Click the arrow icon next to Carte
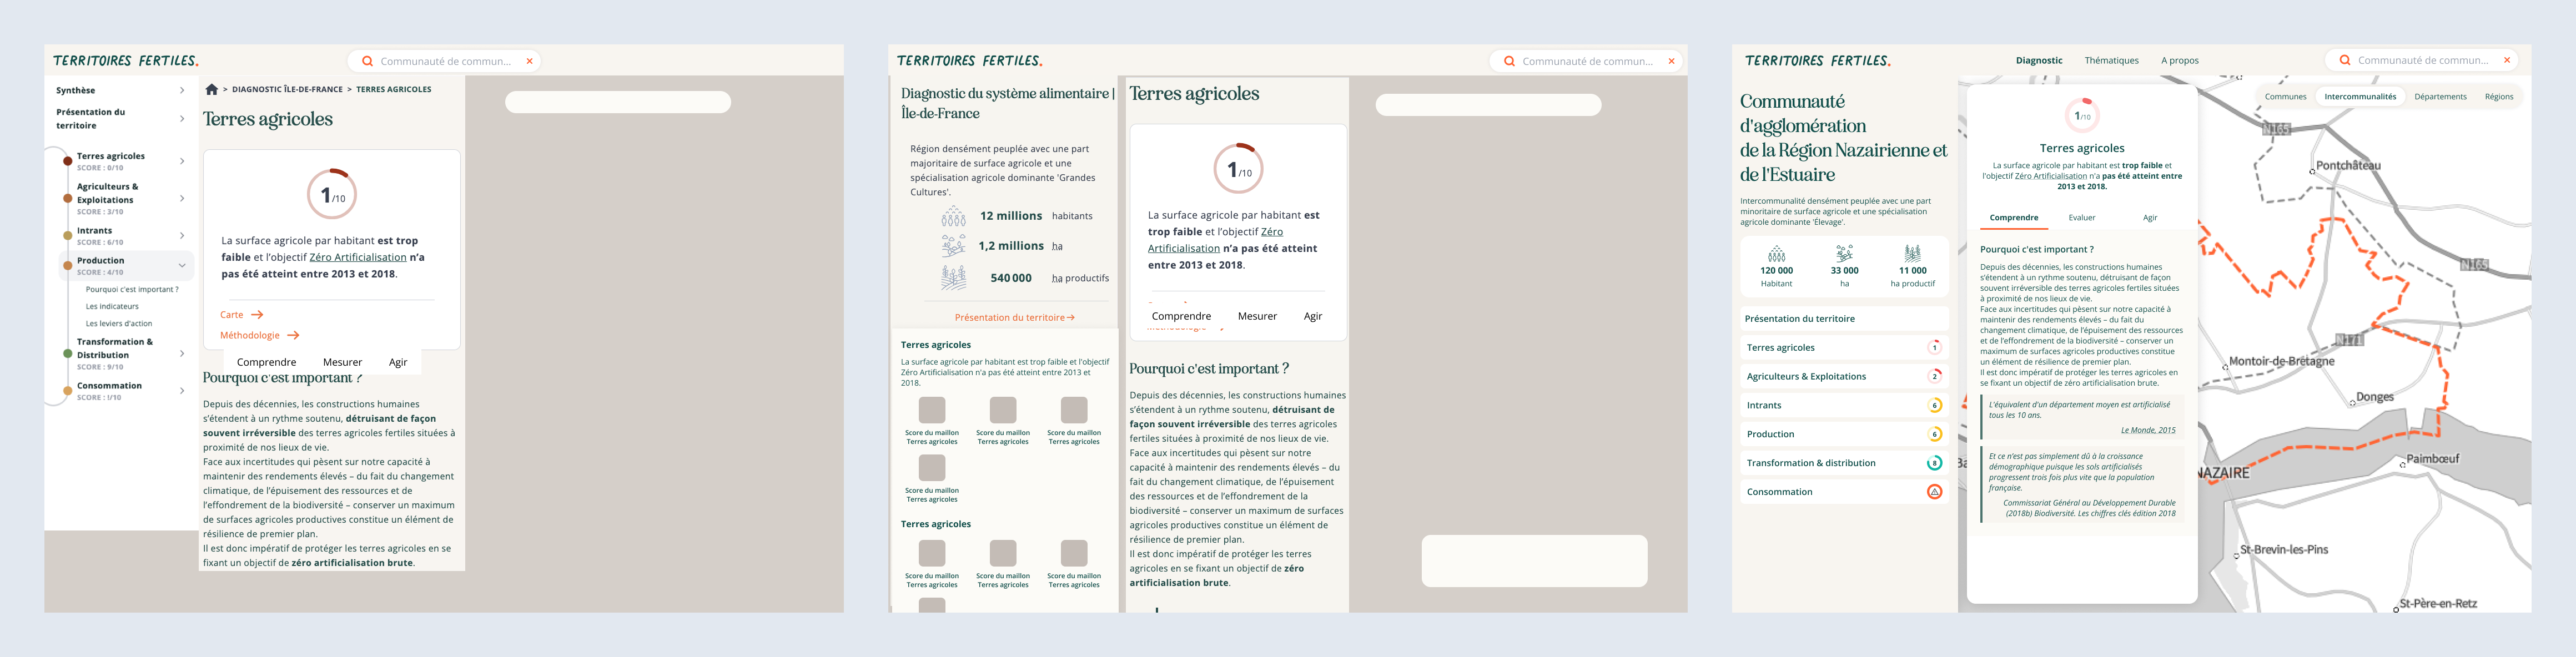 (257, 315)
